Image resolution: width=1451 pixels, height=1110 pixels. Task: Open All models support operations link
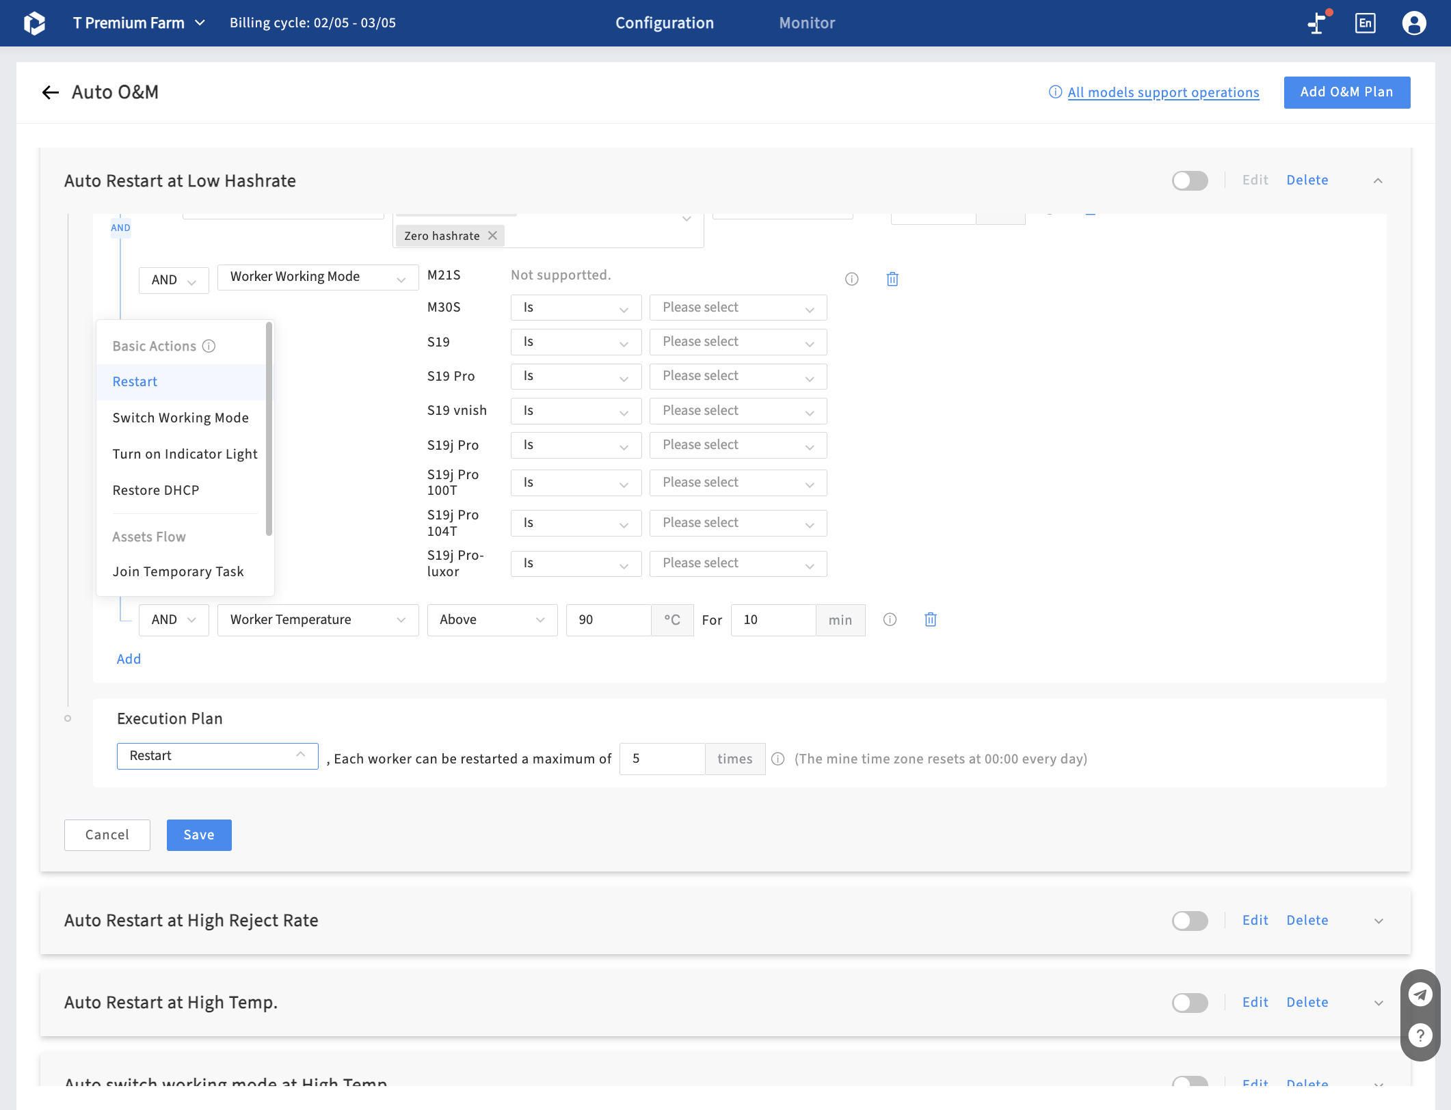coord(1163,92)
